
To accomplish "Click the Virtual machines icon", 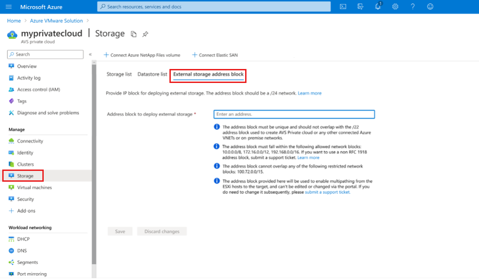I will [11, 188].
